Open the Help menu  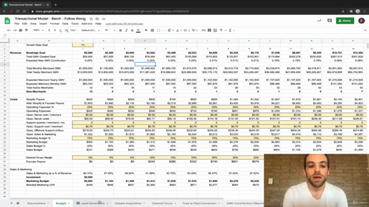click(98, 24)
